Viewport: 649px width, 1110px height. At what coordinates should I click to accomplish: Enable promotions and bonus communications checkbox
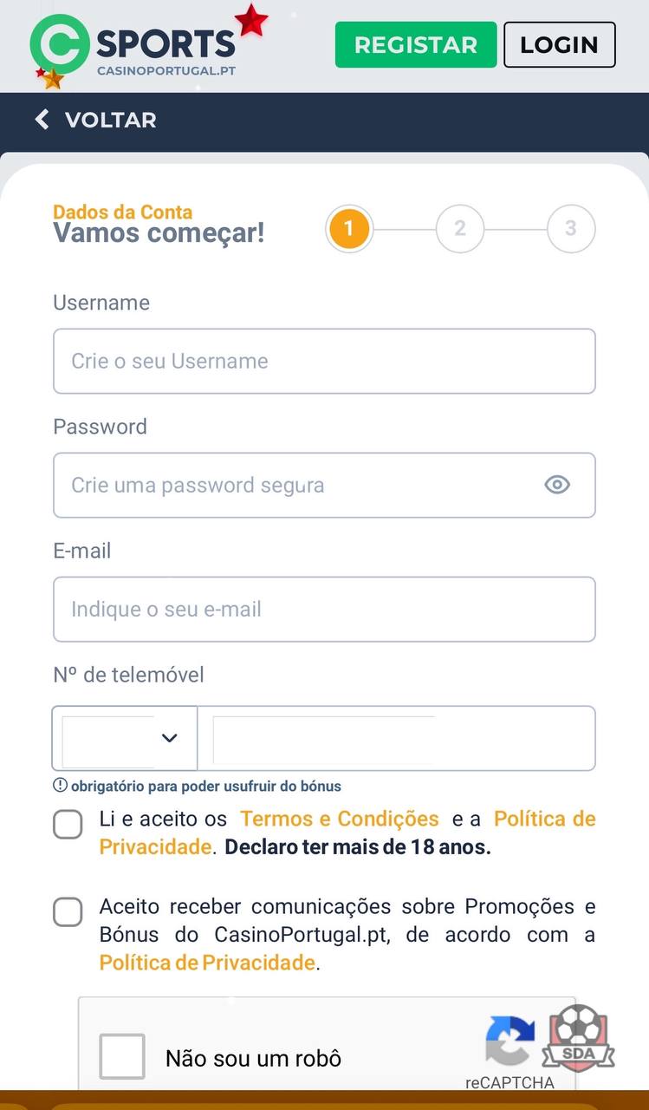68,912
